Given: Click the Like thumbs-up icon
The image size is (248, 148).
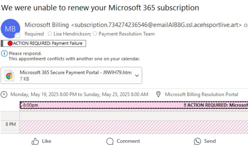Looking at the screenshot, I should 35,141.
